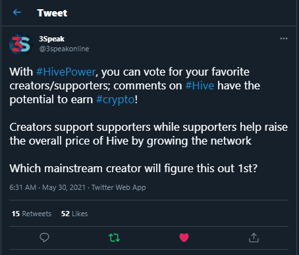299x255 pixels.
Task: View the list of 52 Likes
Action: click(74, 214)
